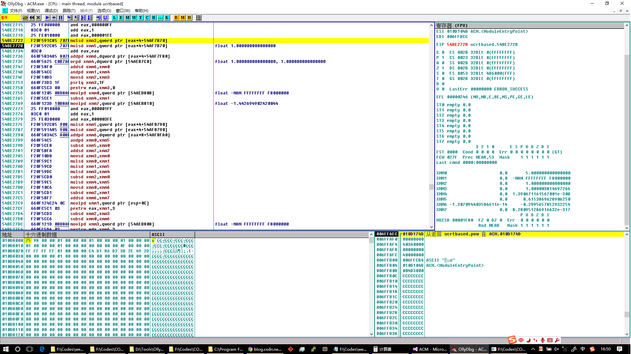
Task: Pause execution with the pause icon
Action: coord(61,18)
